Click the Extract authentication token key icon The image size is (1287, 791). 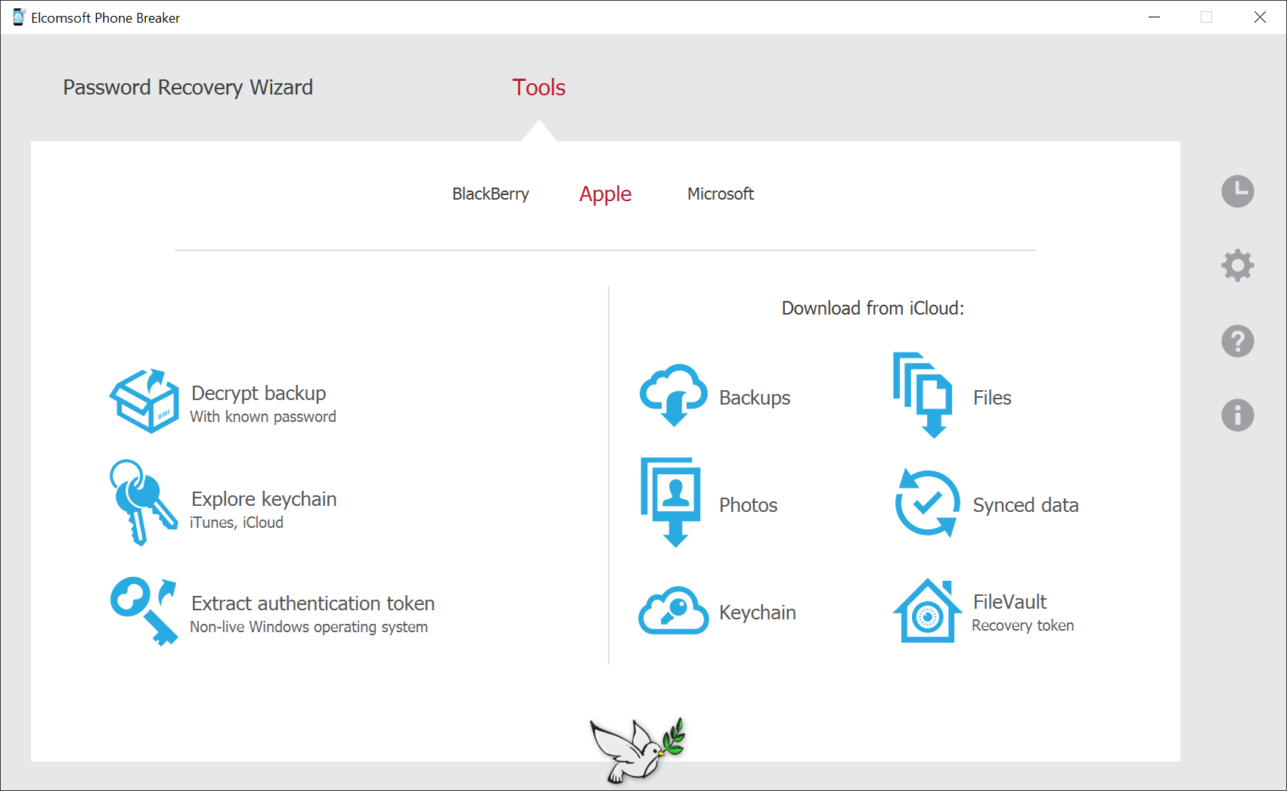144,611
